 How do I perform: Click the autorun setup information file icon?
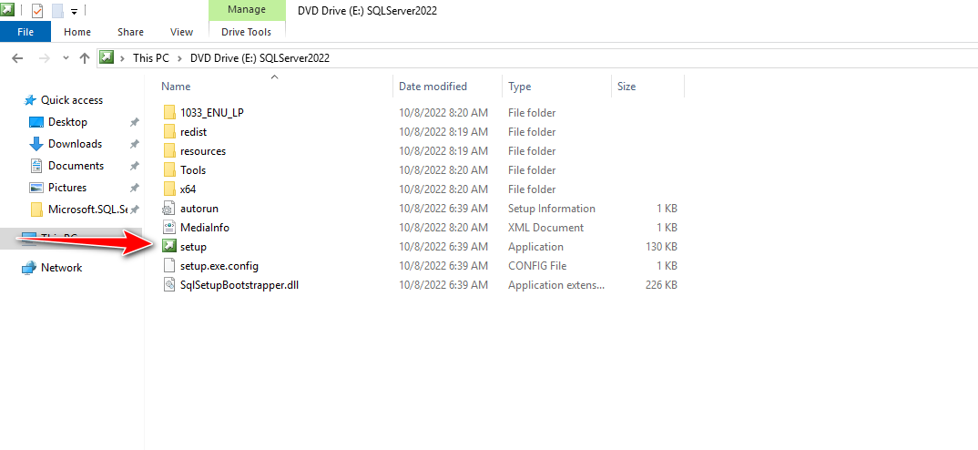coord(168,209)
